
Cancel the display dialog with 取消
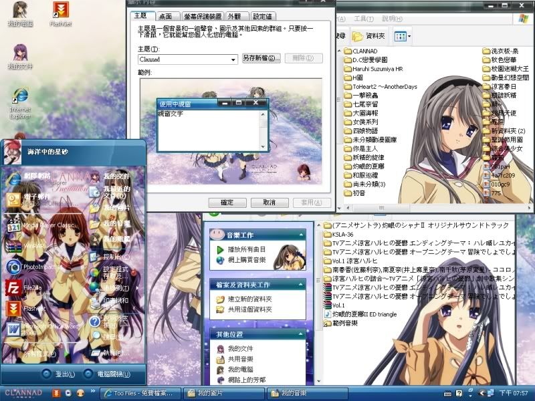[x=270, y=203]
